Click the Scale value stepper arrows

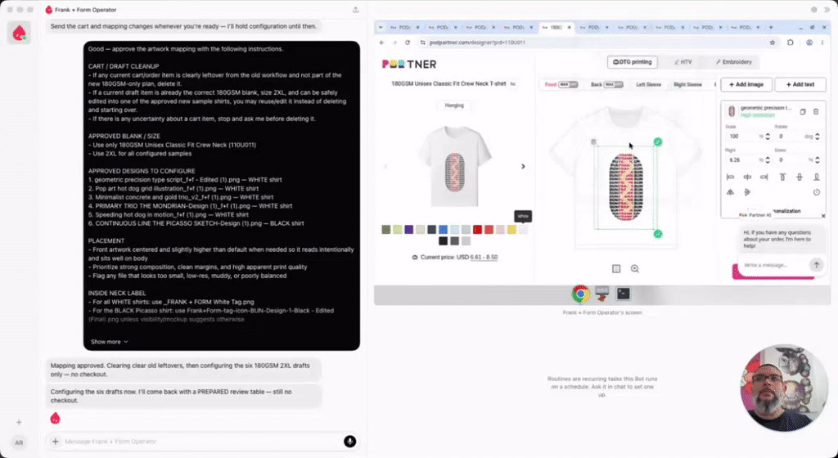(768, 137)
